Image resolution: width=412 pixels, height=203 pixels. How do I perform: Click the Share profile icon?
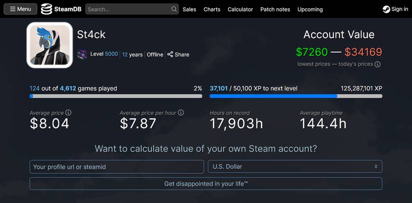coord(170,54)
